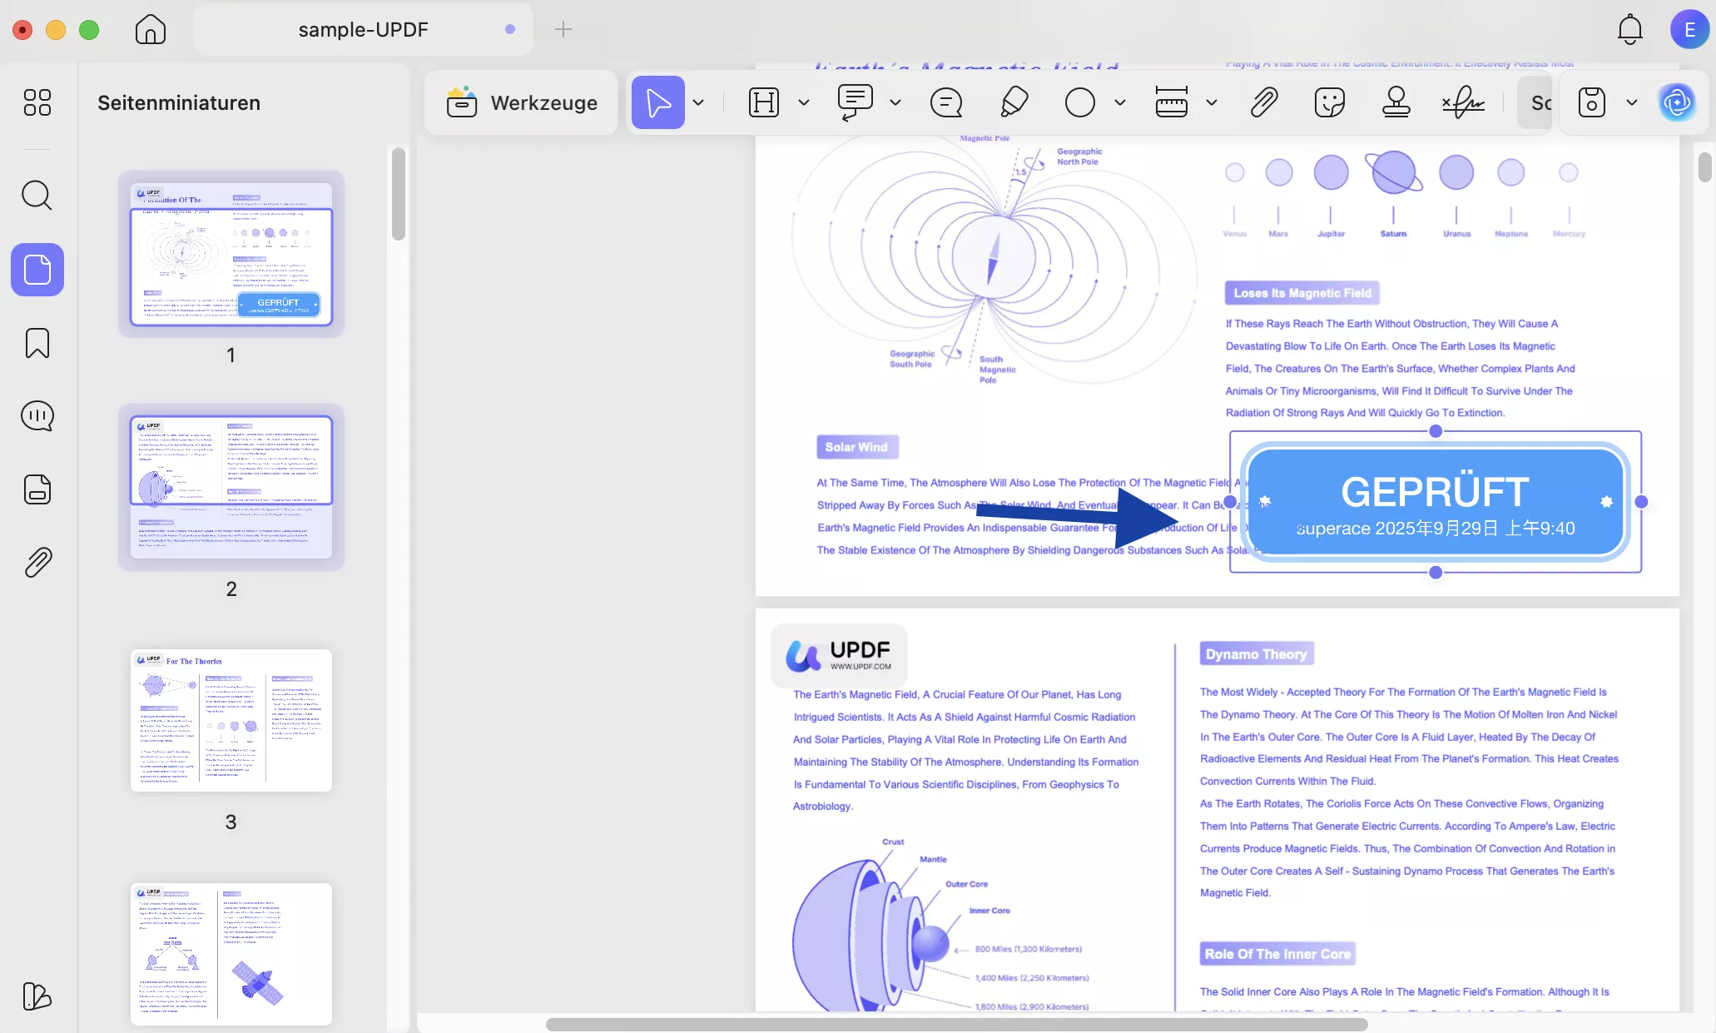Image resolution: width=1716 pixels, height=1033 pixels.
Task: Select the signature tool
Action: click(x=1462, y=102)
